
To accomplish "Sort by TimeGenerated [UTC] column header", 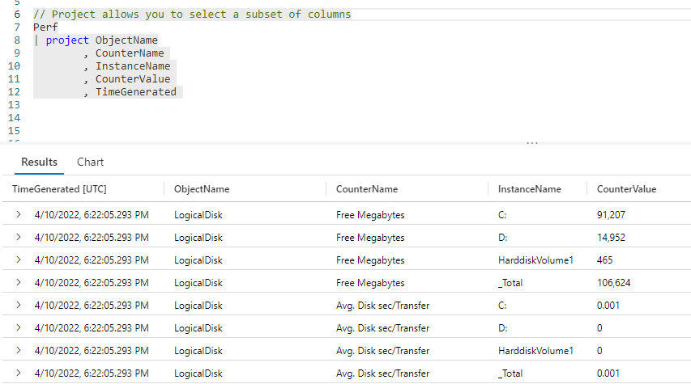I will (59, 189).
